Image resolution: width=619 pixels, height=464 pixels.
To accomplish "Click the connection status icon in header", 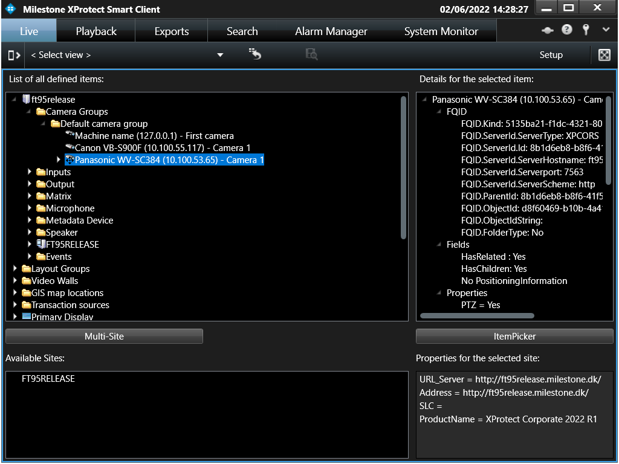I will click(548, 30).
